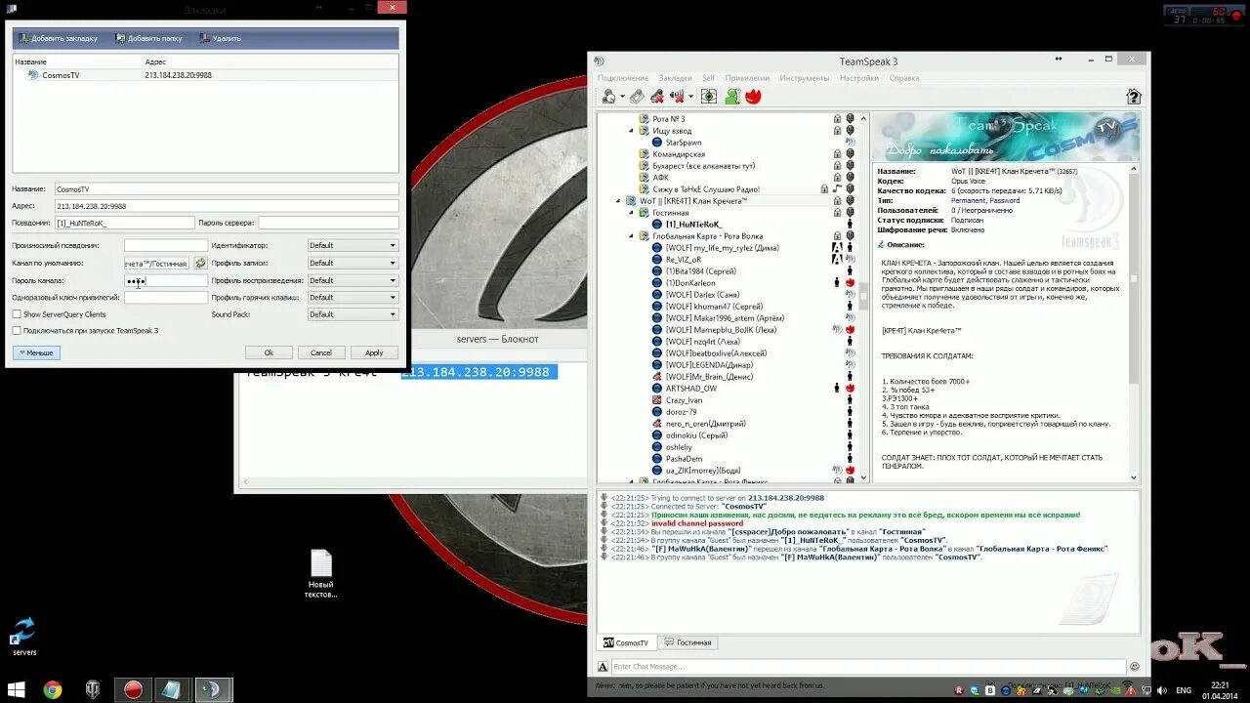Open dropdown arrow next to Connect icon

(621, 97)
